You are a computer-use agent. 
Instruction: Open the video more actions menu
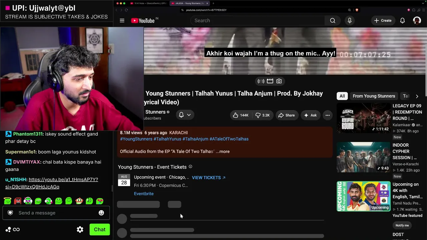point(328,115)
